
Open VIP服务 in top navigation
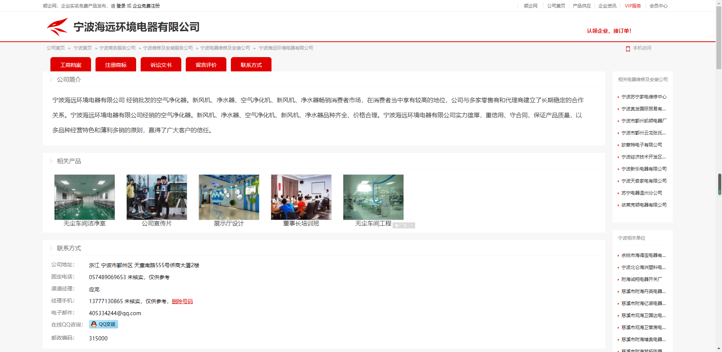[633, 6]
